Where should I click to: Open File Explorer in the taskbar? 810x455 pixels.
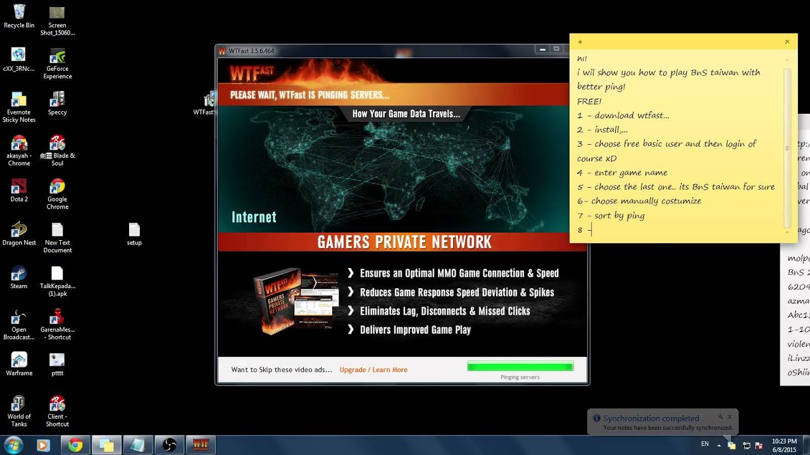coord(106,446)
